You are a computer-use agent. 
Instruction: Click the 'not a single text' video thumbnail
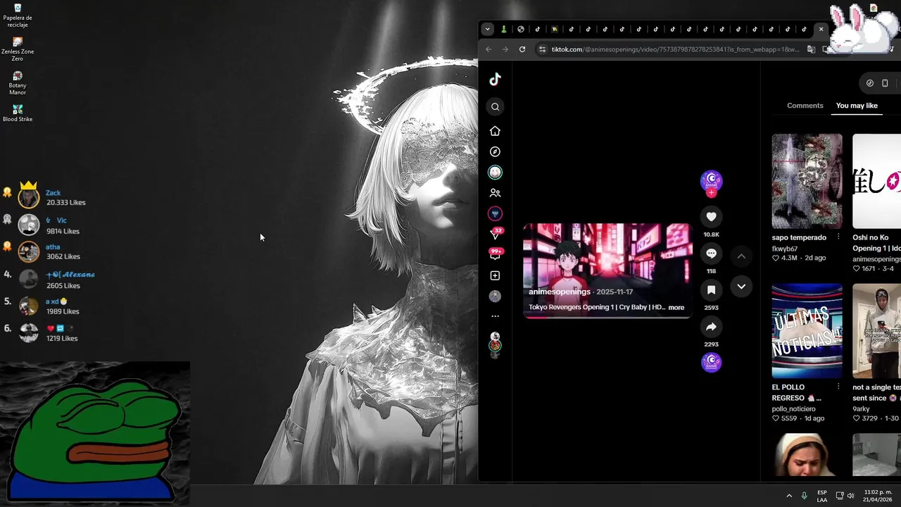[x=876, y=331]
